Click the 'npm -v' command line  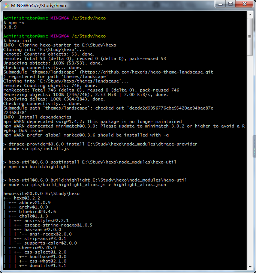tap(15, 22)
